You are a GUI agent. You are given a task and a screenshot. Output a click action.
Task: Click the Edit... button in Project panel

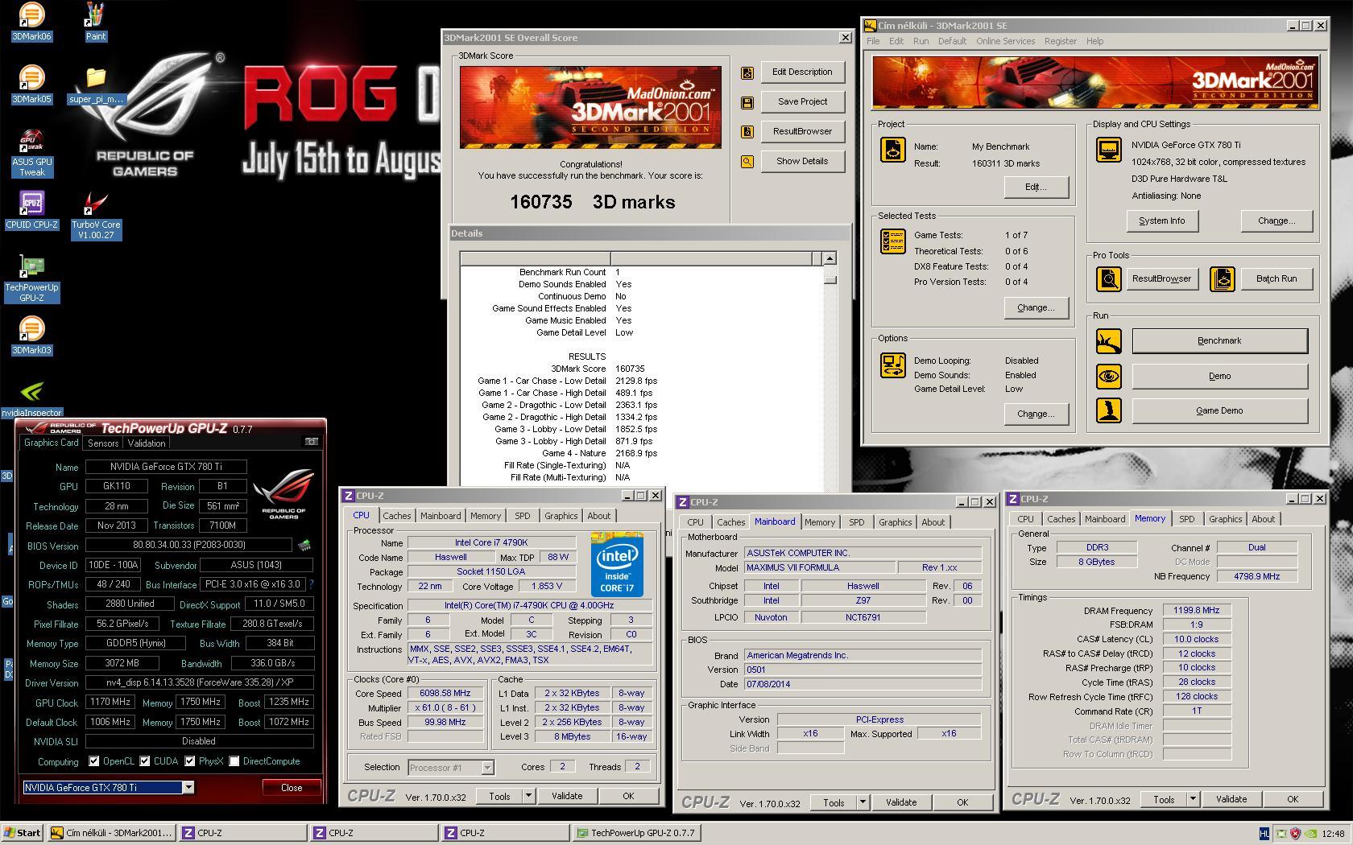click(x=1036, y=188)
